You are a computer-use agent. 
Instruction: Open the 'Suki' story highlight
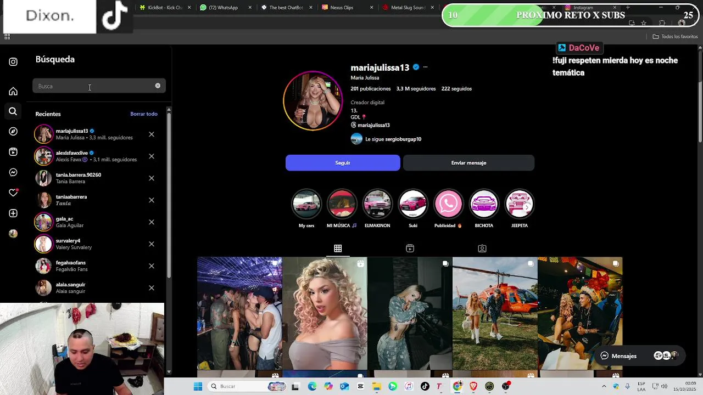tap(413, 204)
